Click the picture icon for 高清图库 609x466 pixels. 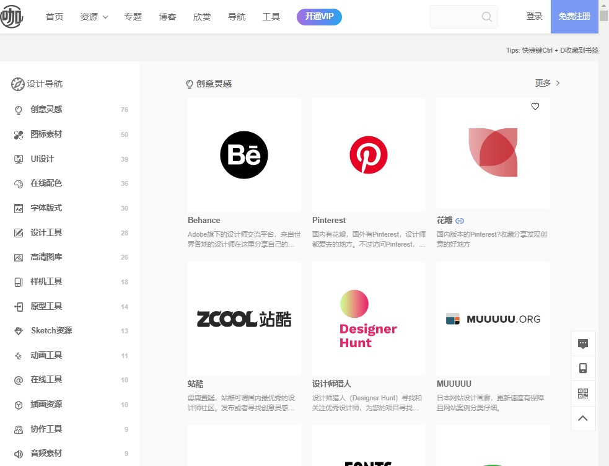tap(18, 257)
